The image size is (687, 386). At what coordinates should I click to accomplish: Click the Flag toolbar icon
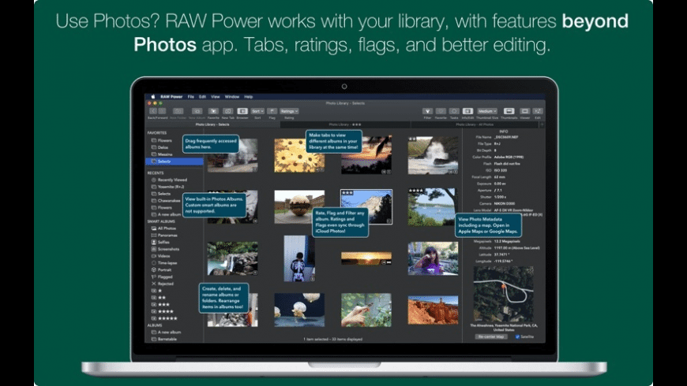[272, 112]
